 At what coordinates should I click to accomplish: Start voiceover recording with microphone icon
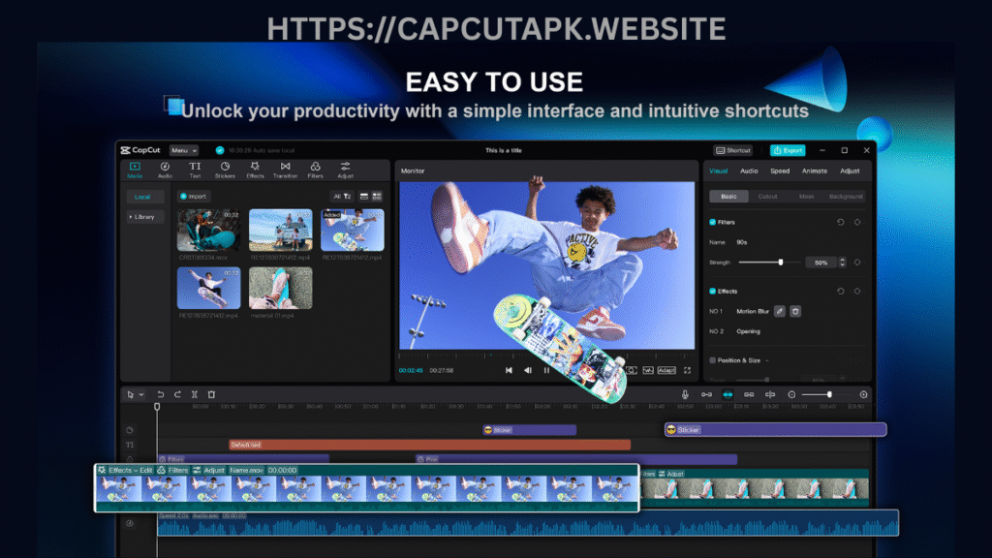(685, 394)
